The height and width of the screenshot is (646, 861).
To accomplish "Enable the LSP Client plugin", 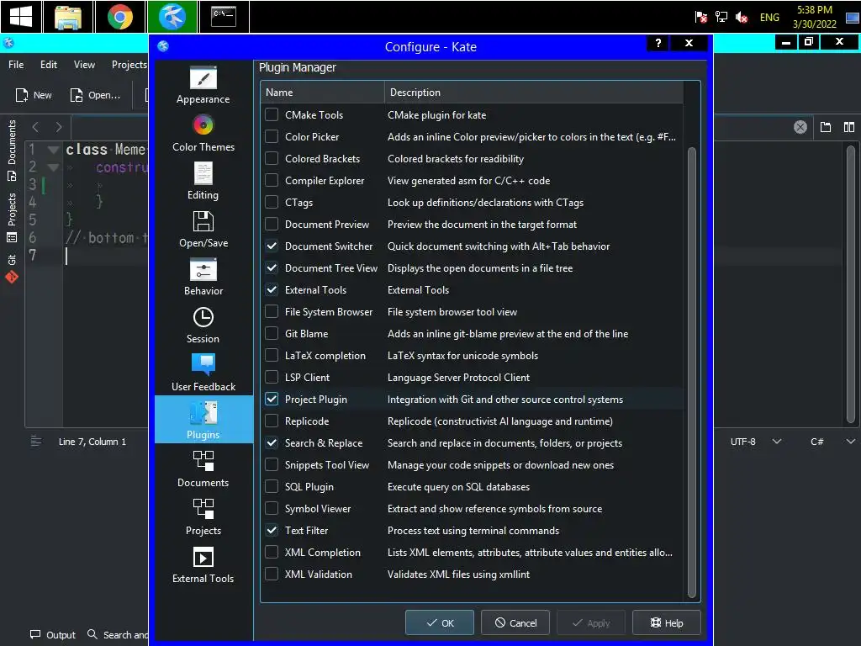I will coord(272,378).
